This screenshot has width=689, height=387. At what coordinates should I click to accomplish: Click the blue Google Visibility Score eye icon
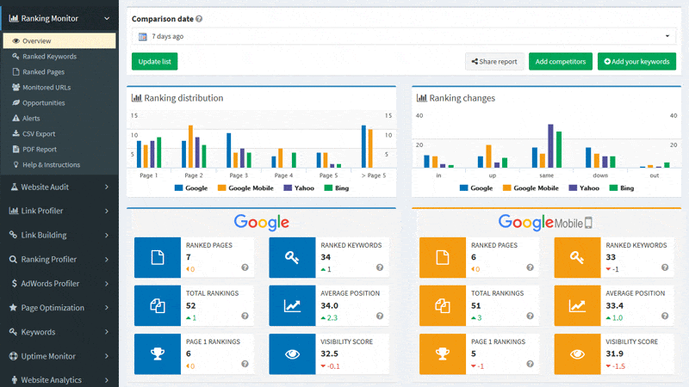click(x=292, y=354)
